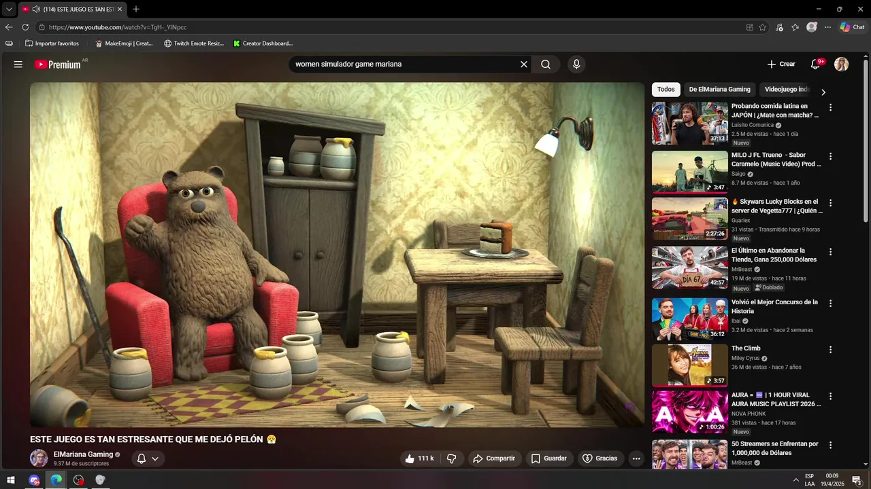The width and height of the screenshot is (871, 489).
Task: Open Copilot Chat in Edge
Action: coord(853,27)
